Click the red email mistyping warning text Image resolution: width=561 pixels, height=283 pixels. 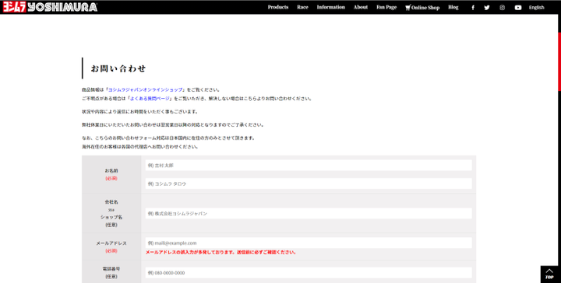[x=221, y=253]
